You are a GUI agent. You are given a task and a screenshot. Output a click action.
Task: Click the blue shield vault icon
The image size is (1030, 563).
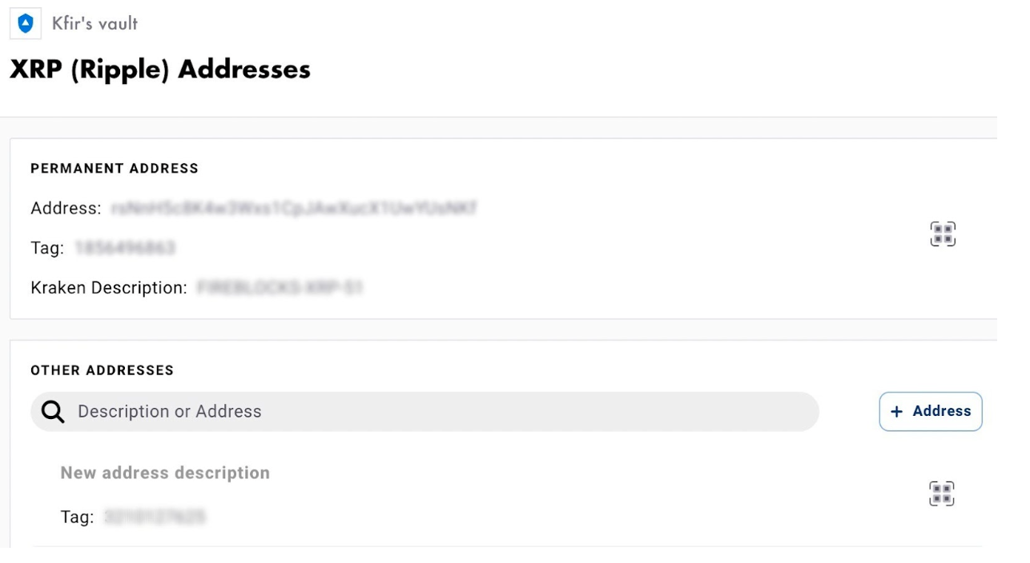(25, 24)
